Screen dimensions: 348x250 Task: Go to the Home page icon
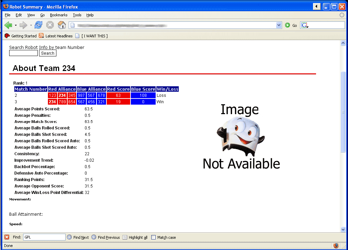tap(62, 25)
